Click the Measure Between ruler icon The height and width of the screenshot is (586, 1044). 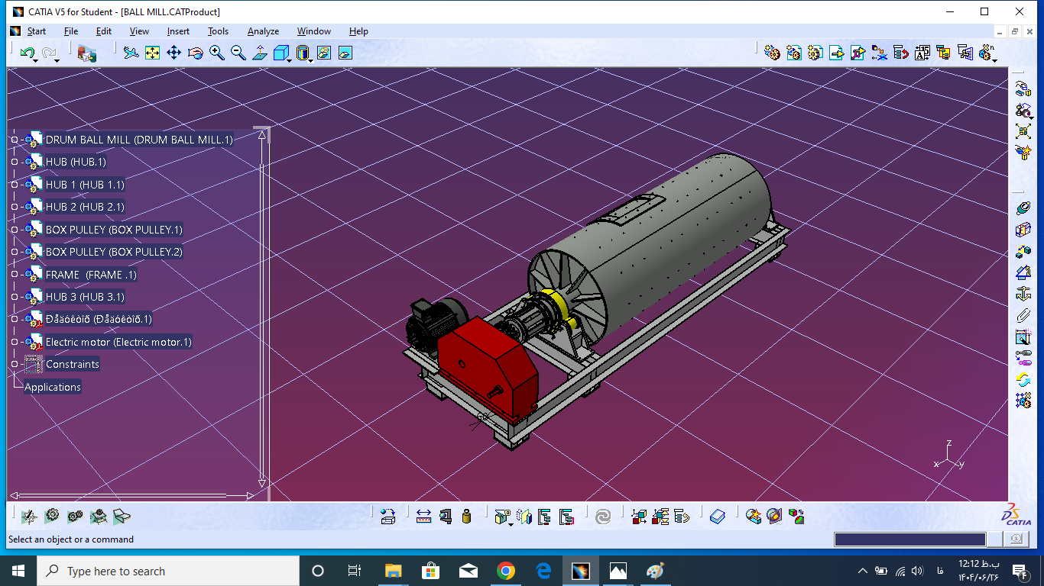tap(423, 517)
